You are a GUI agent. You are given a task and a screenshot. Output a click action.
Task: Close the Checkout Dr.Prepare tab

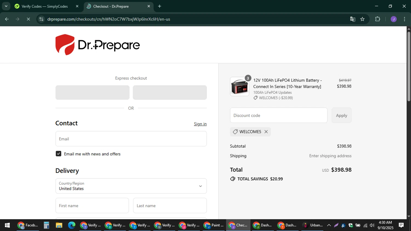149,6
